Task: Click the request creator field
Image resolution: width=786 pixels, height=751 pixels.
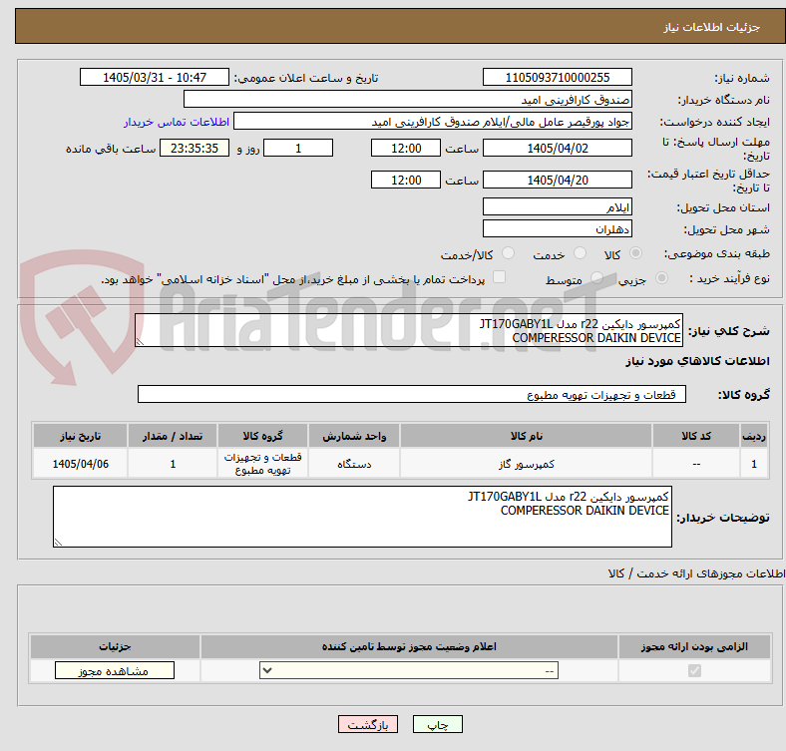Action: click(433, 122)
